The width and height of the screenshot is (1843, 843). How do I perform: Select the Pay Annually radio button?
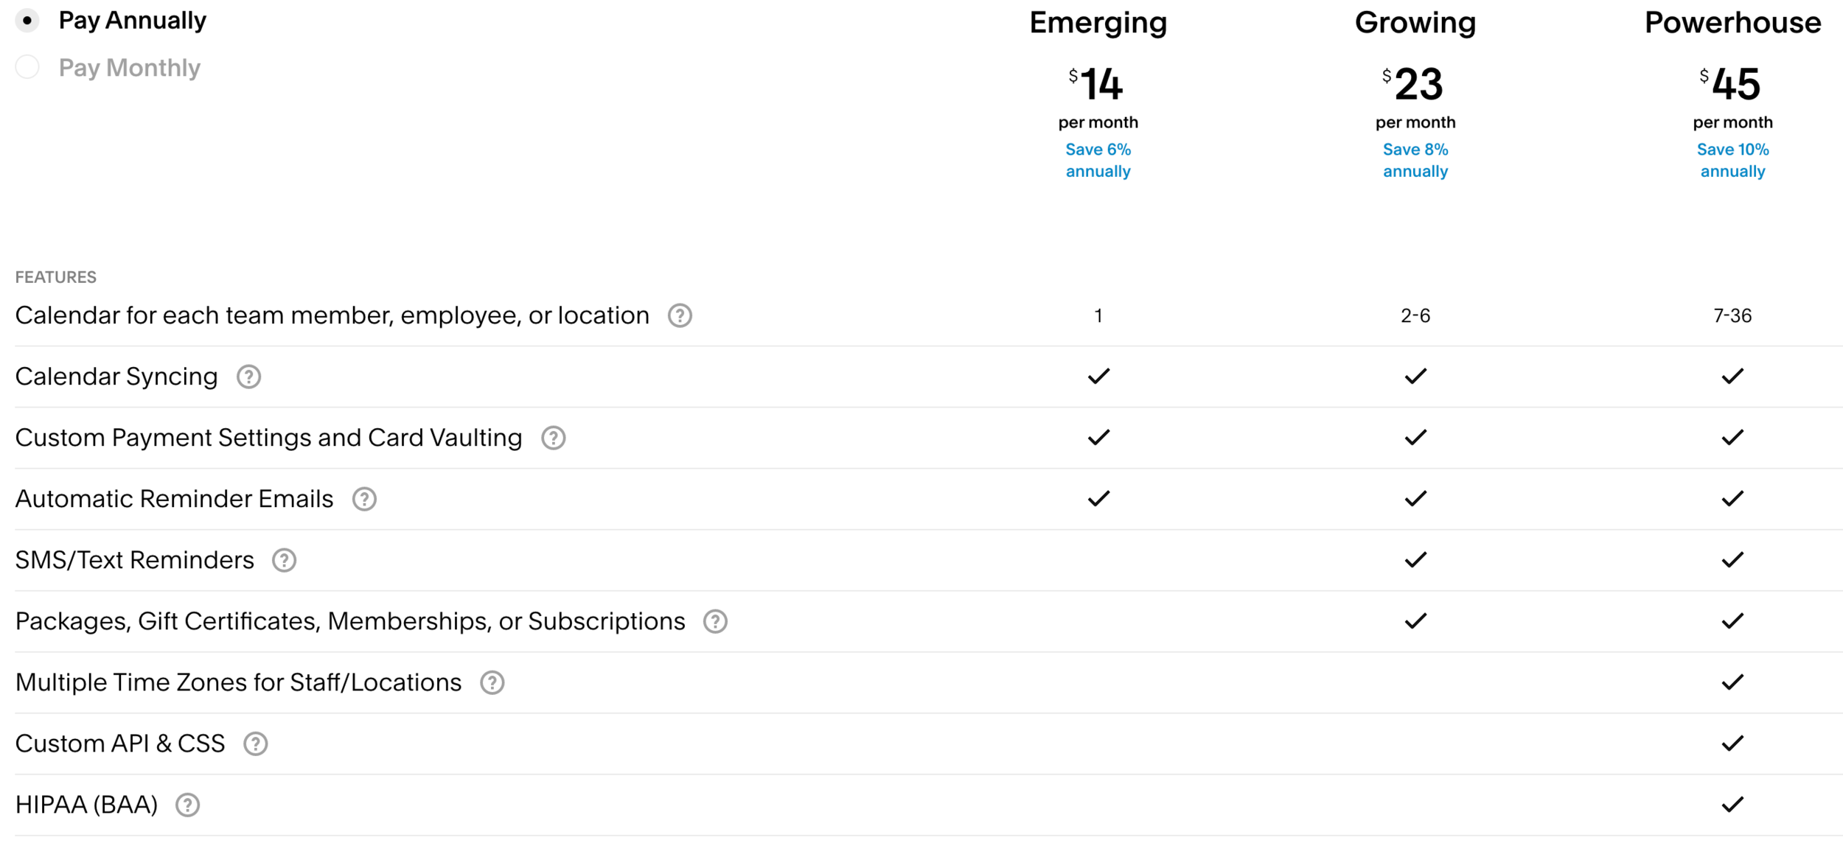coord(27,21)
